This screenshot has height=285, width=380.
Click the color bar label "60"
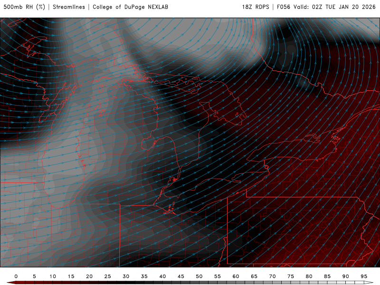point(236,276)
